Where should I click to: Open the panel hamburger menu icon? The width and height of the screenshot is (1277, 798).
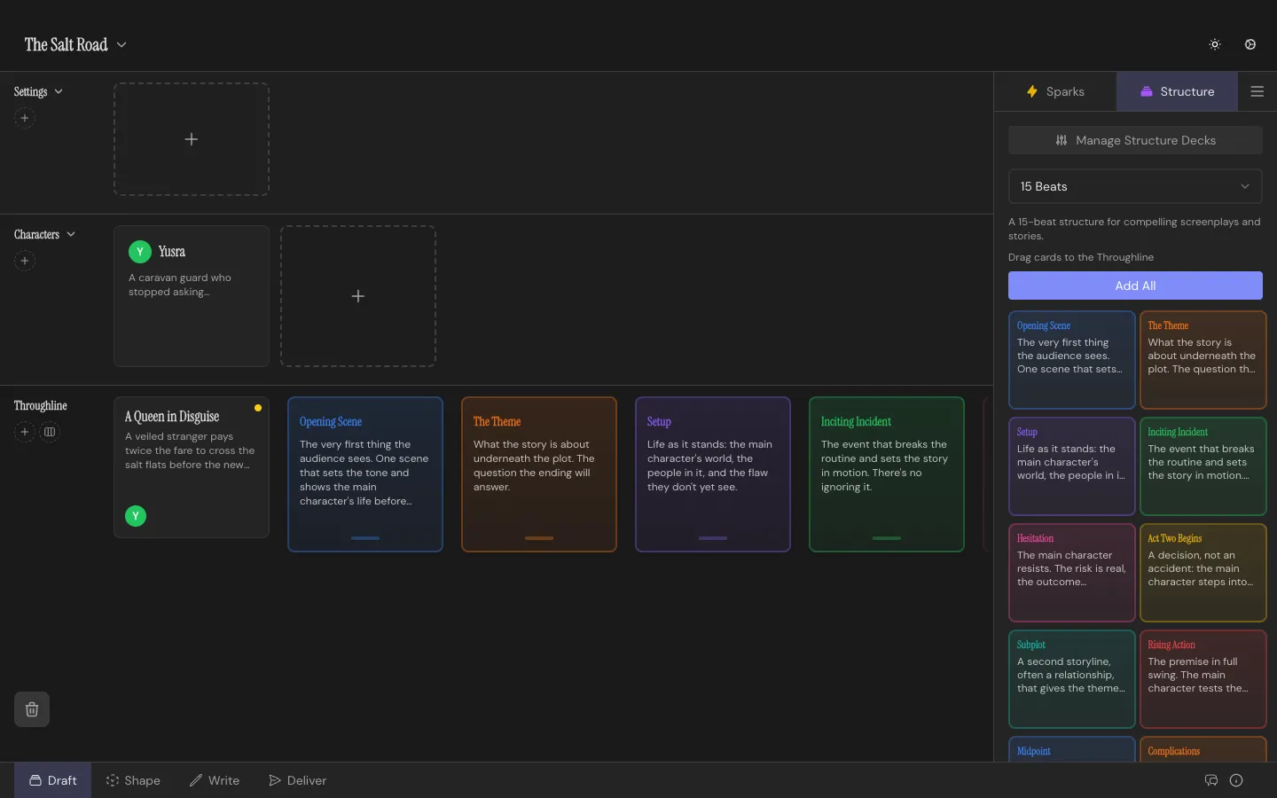(x=1257, y=91)
